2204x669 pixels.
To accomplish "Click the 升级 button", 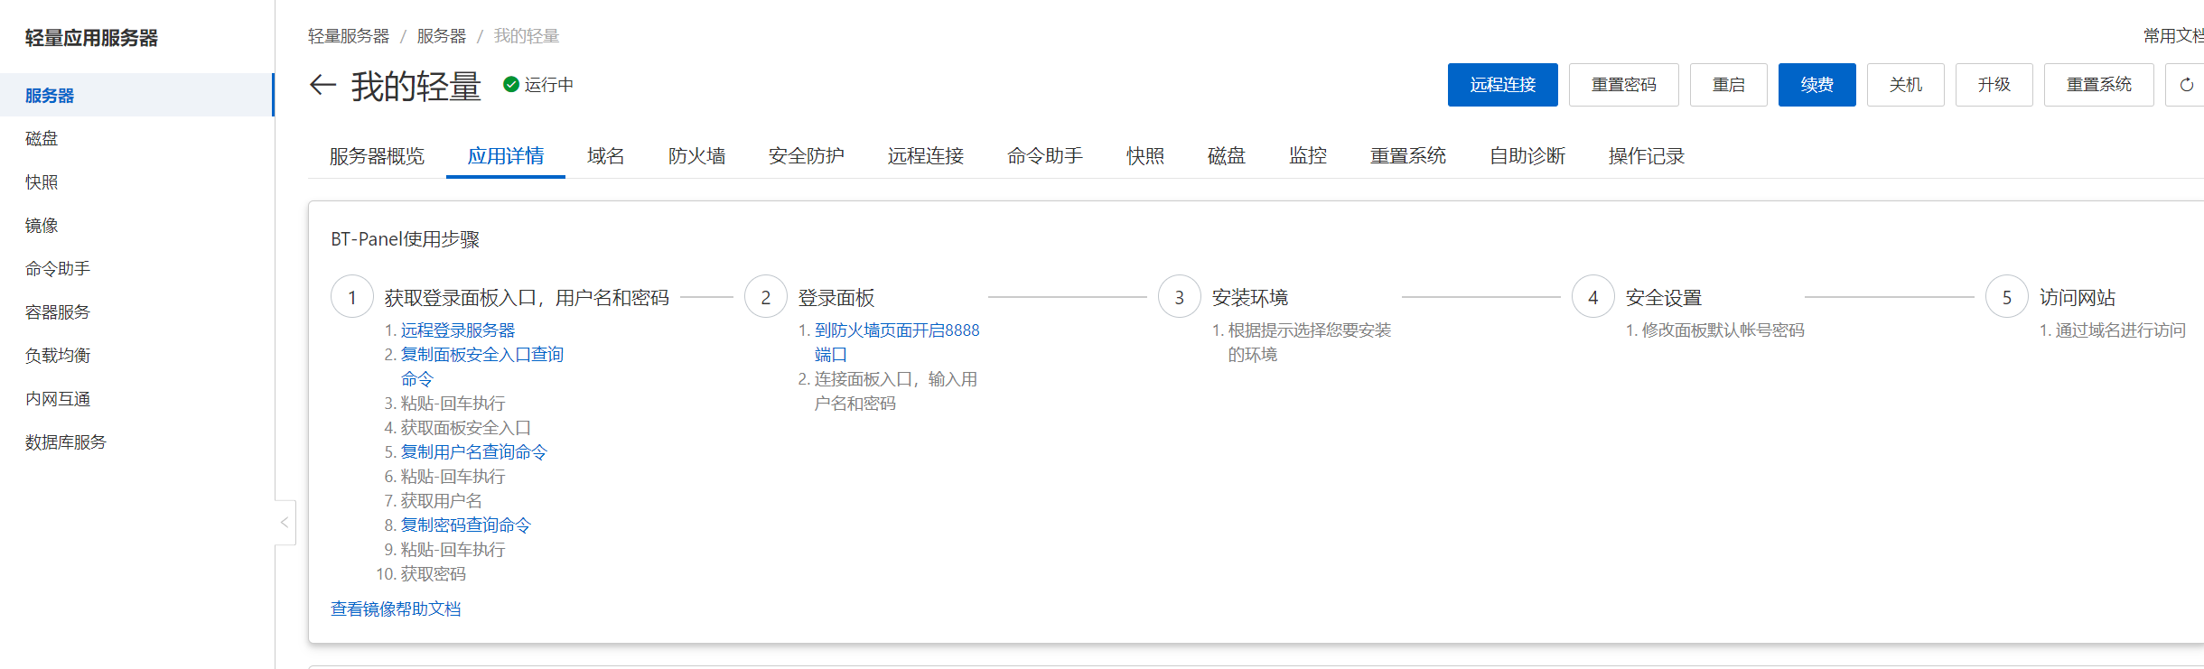I will click(x=1994, y=85).
